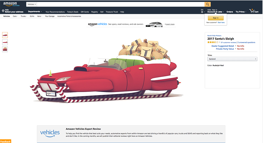The height and width of the screenshot is (143, 263).
Task: Expand the Try Prime dropdown
Action: (241, 12)
